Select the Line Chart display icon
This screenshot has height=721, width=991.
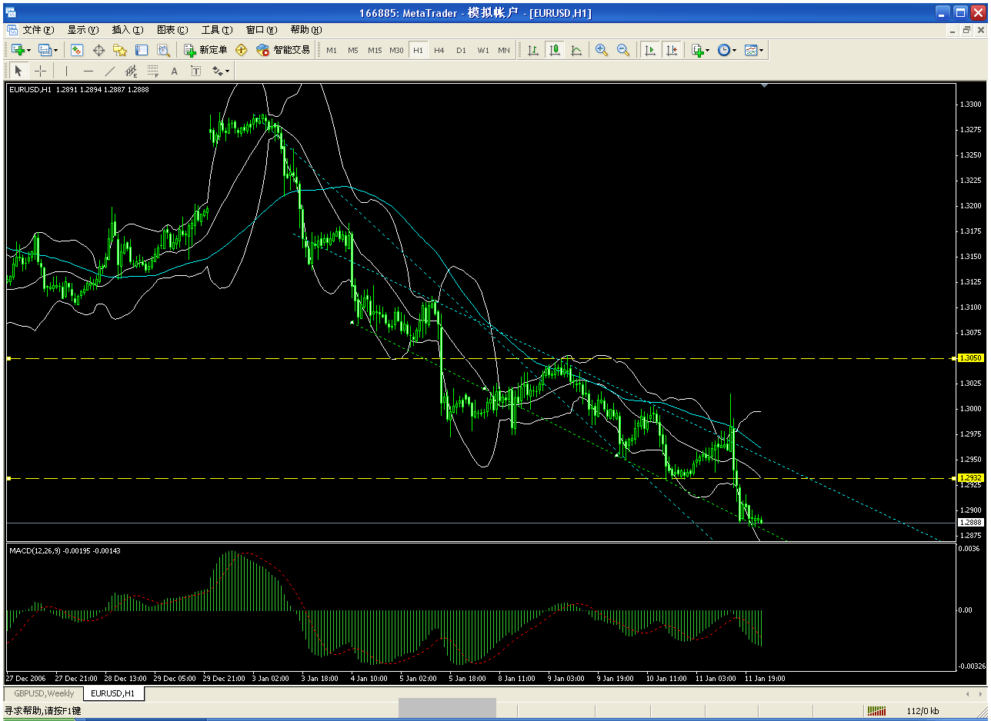point(576,50)
